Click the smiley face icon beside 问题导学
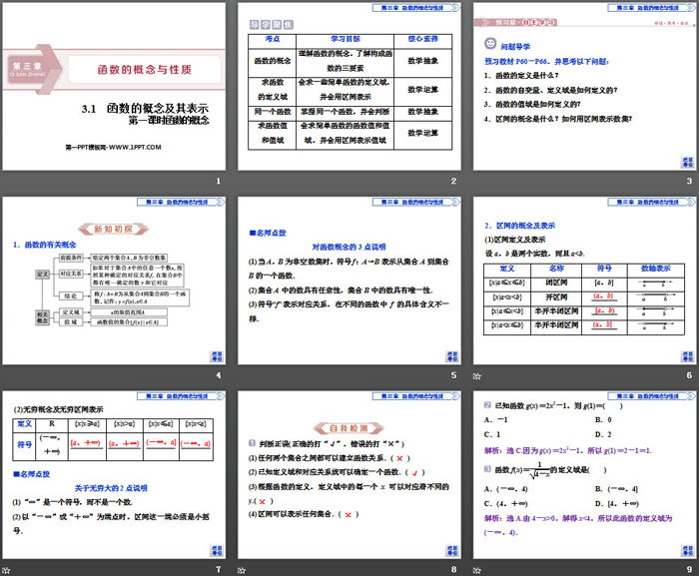Image resolution: width=699 pixels, height=576 pixels. pyautogui.click(x=488, y=43)
